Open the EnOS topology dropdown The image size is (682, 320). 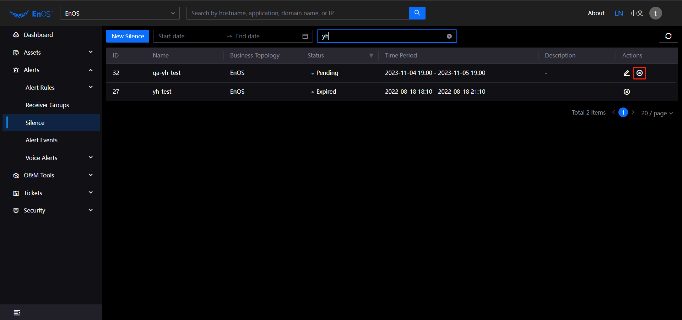point(120,13)
